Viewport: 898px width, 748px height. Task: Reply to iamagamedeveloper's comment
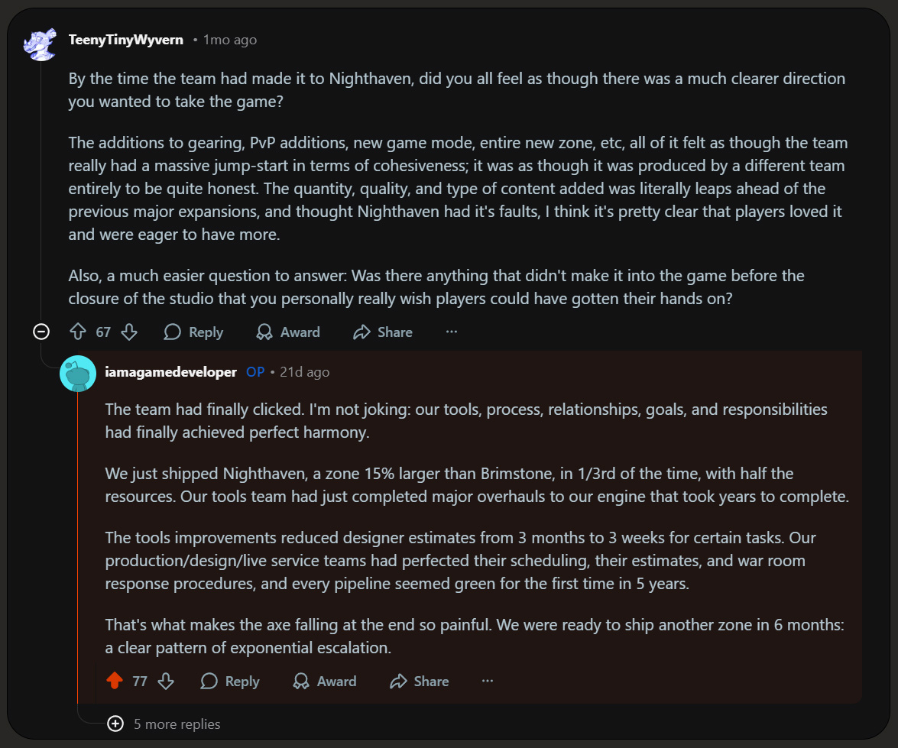coord(230,681)
